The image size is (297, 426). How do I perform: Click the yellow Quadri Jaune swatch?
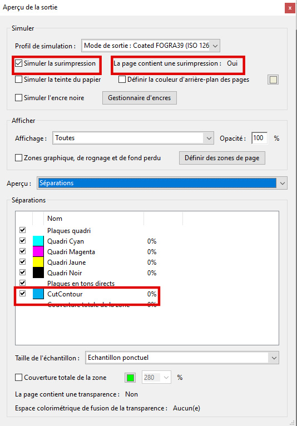click(38, 262)
